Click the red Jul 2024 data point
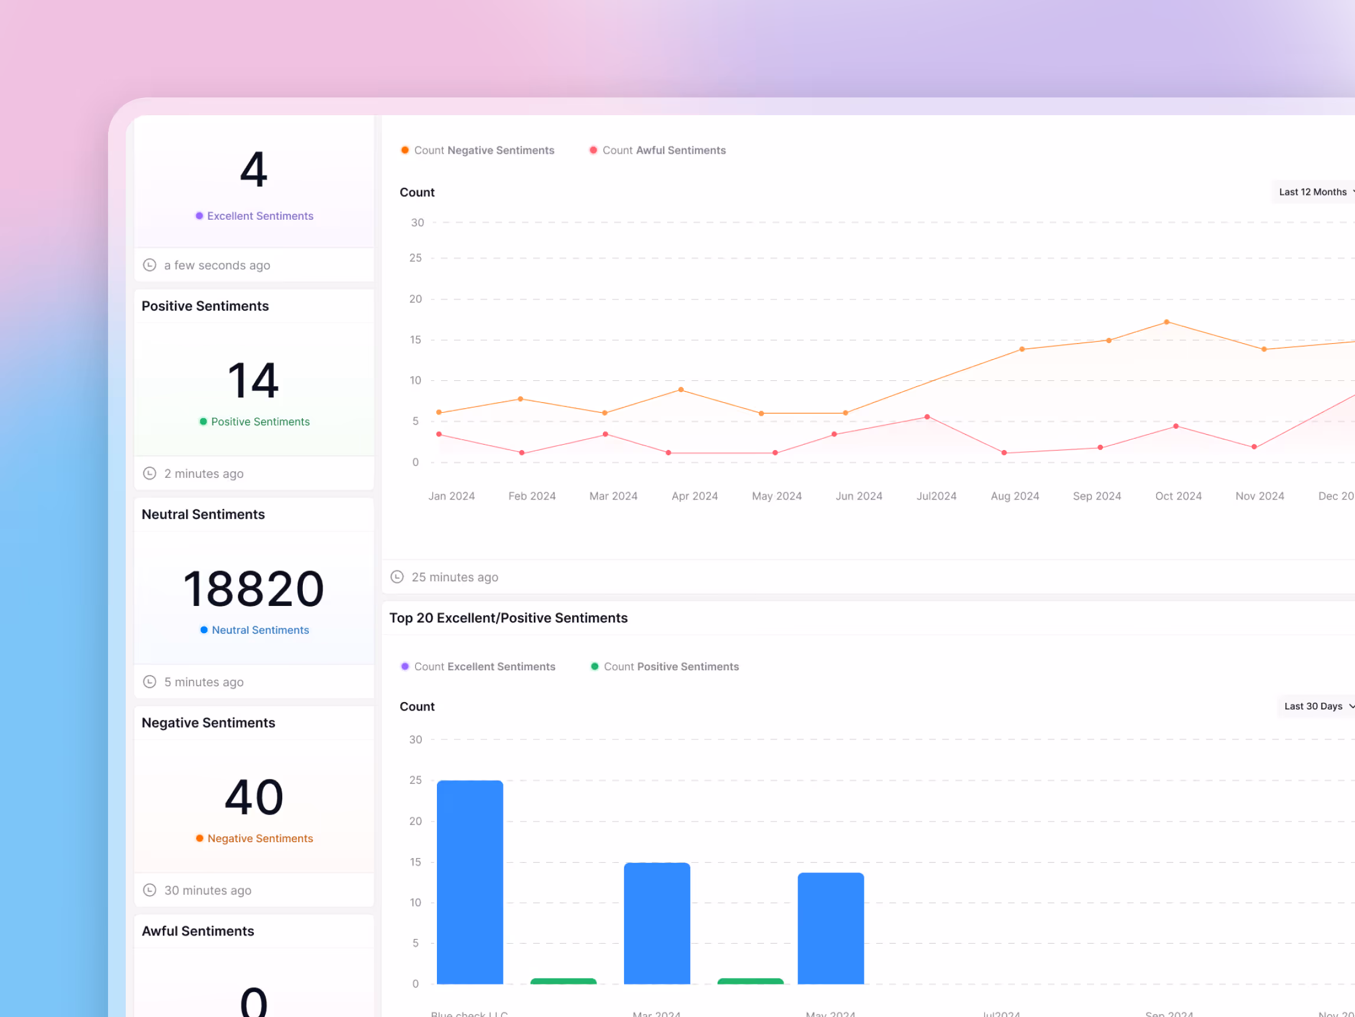Image resolution: width=1355 pixels, height=1017 pixels. coord(927,417)
